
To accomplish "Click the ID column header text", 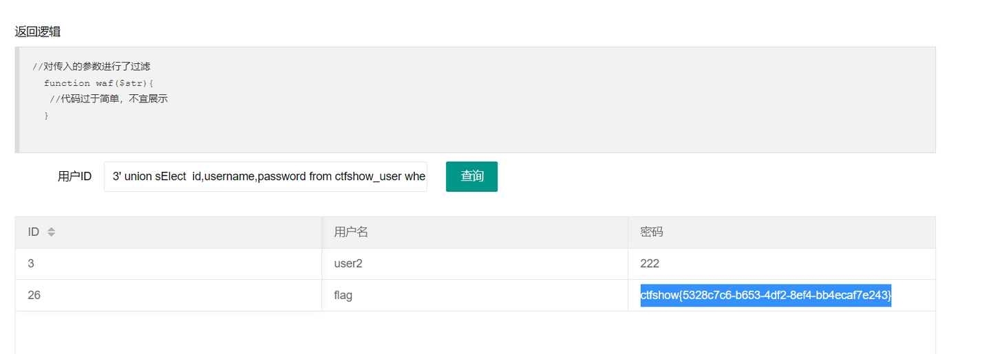I will pyautogui.click(x=33, y=232).
